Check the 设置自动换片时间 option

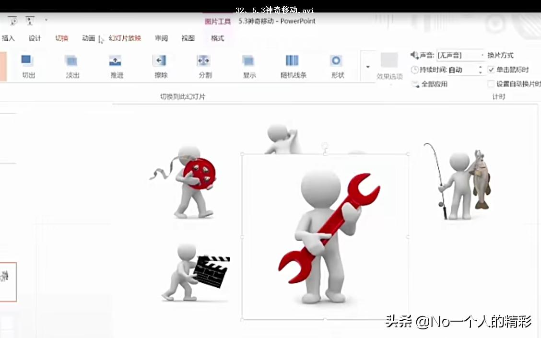pyautogui.click(x=491, y=84)
